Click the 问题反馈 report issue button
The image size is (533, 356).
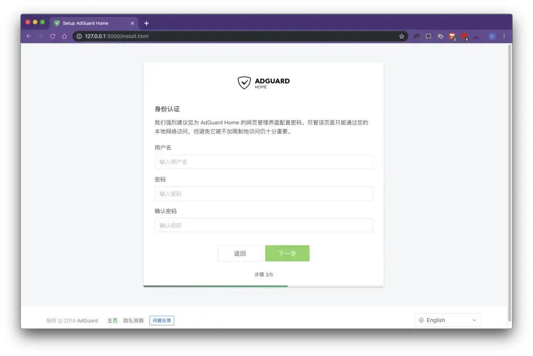pyautogui.click(x=162, y=320)
